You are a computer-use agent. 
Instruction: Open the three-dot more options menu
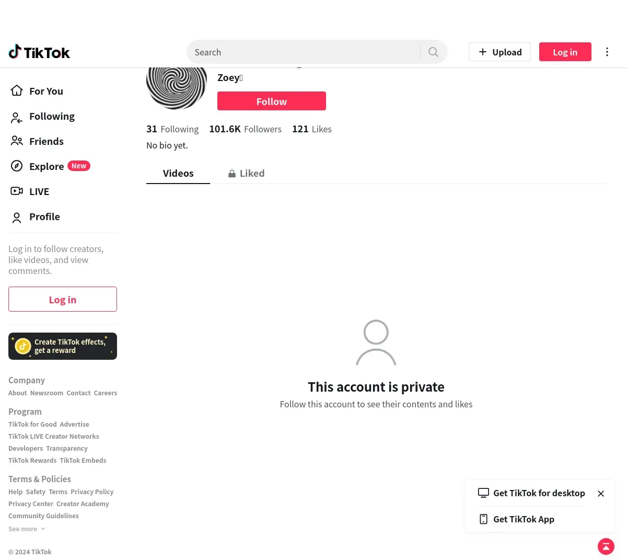[x=607, y=52]
